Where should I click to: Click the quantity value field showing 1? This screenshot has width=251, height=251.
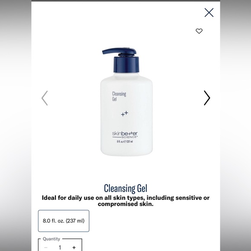coord(60,248)
